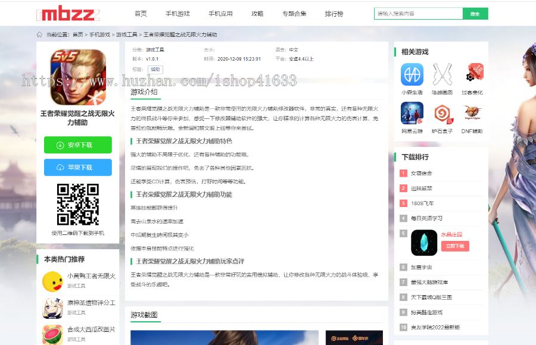This screenshot has height=345, width=536.
Task: Go to 首页 in the breadcrumb
Action: (78, 34)
